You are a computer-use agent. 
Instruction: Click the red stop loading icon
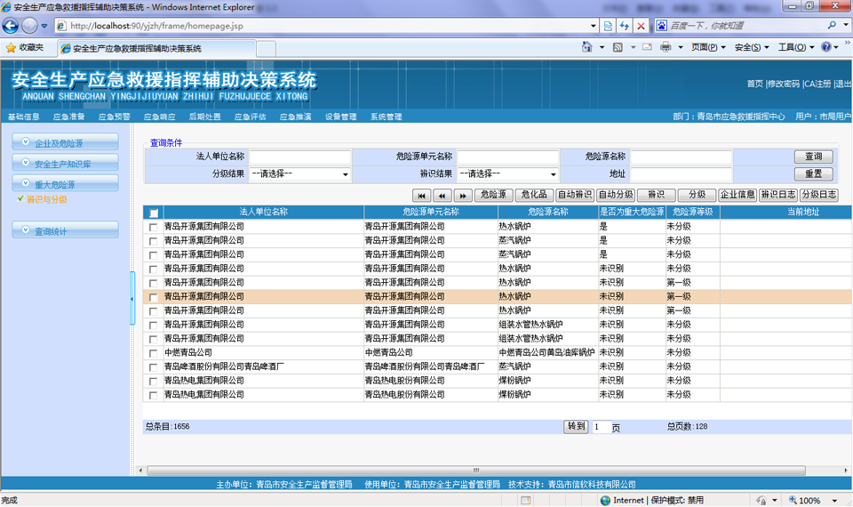click(x=642, y=26)
